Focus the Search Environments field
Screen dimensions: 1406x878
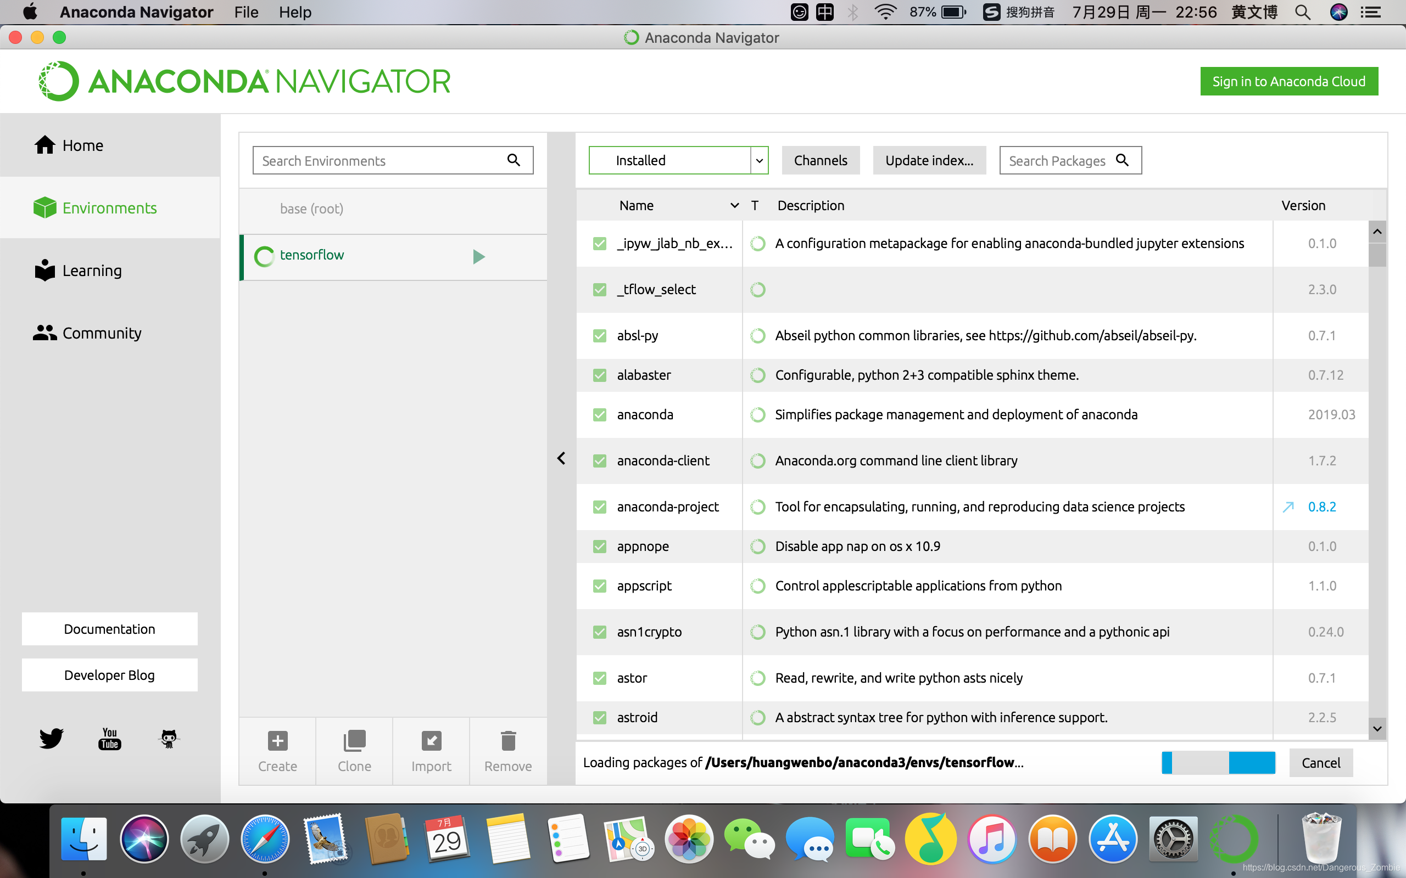(x=393, y=160)
